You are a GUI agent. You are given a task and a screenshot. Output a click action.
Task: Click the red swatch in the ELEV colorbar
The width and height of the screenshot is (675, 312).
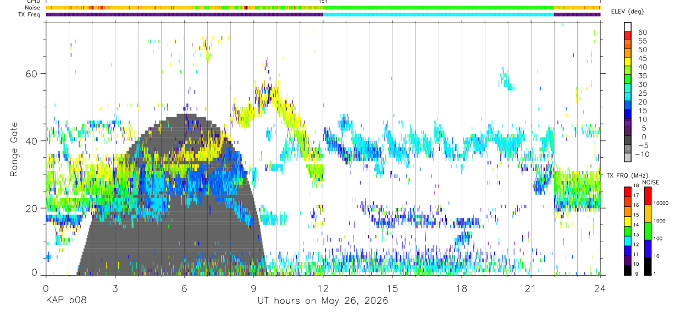(x=628, y=36)
